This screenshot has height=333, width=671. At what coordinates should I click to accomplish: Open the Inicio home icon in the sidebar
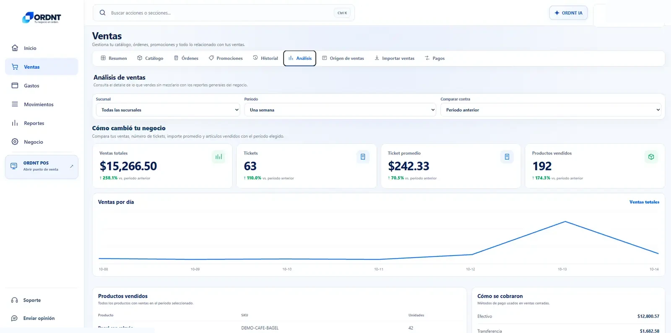[x=15, y=48]
